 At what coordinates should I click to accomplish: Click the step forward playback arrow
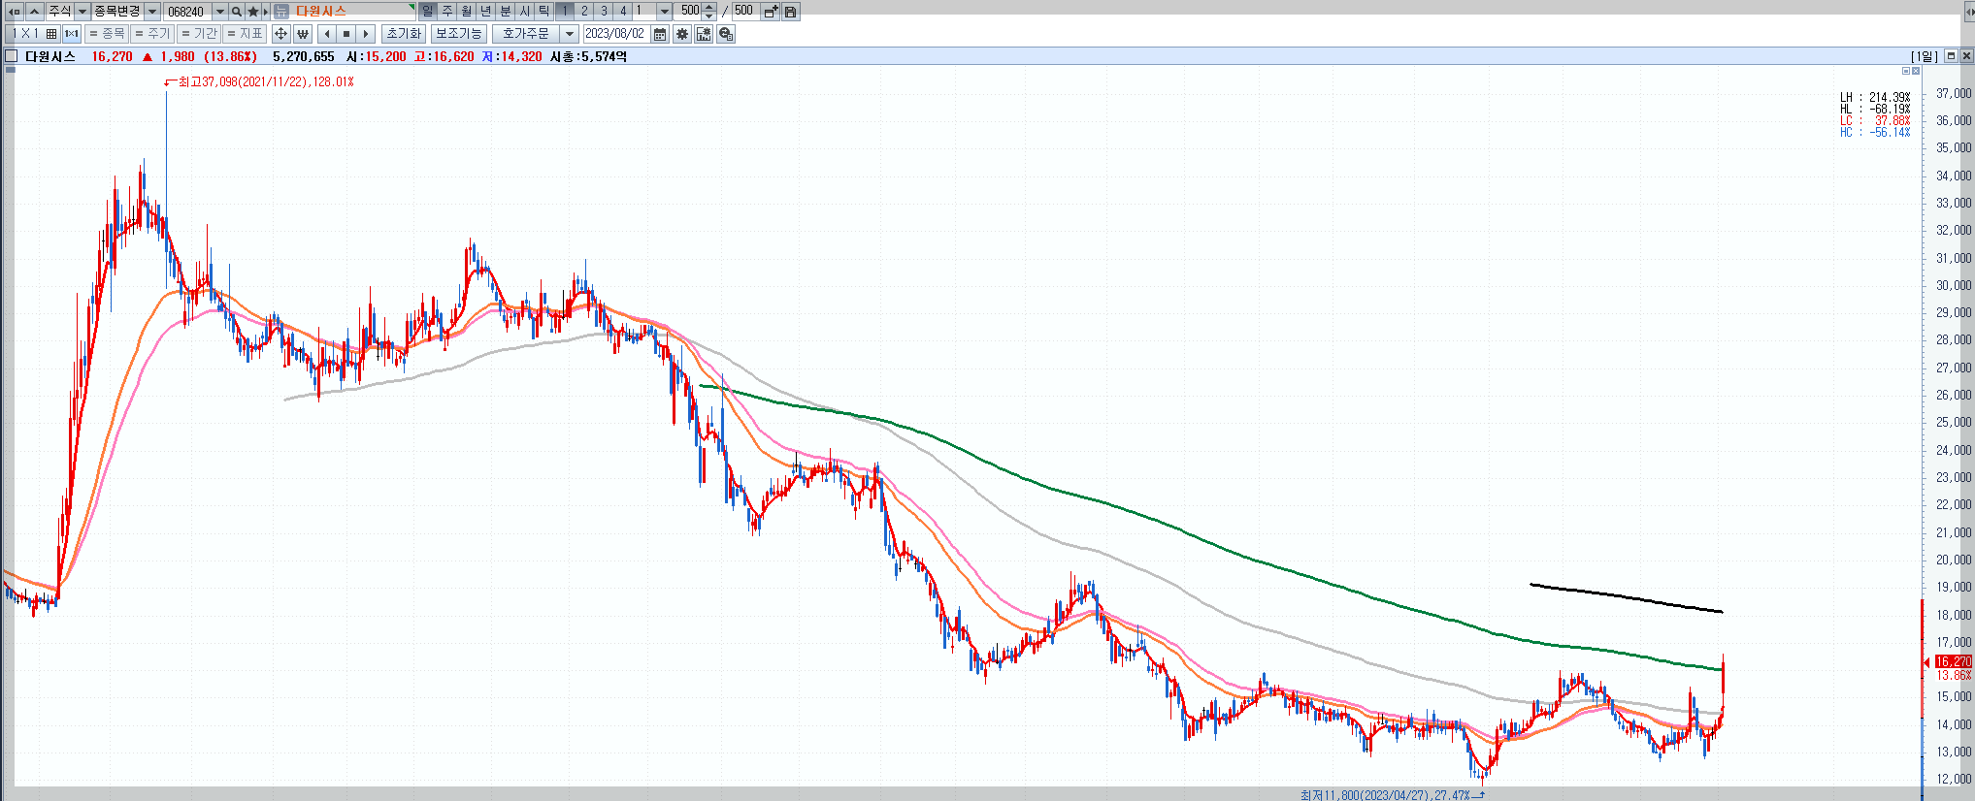[366, 34]
